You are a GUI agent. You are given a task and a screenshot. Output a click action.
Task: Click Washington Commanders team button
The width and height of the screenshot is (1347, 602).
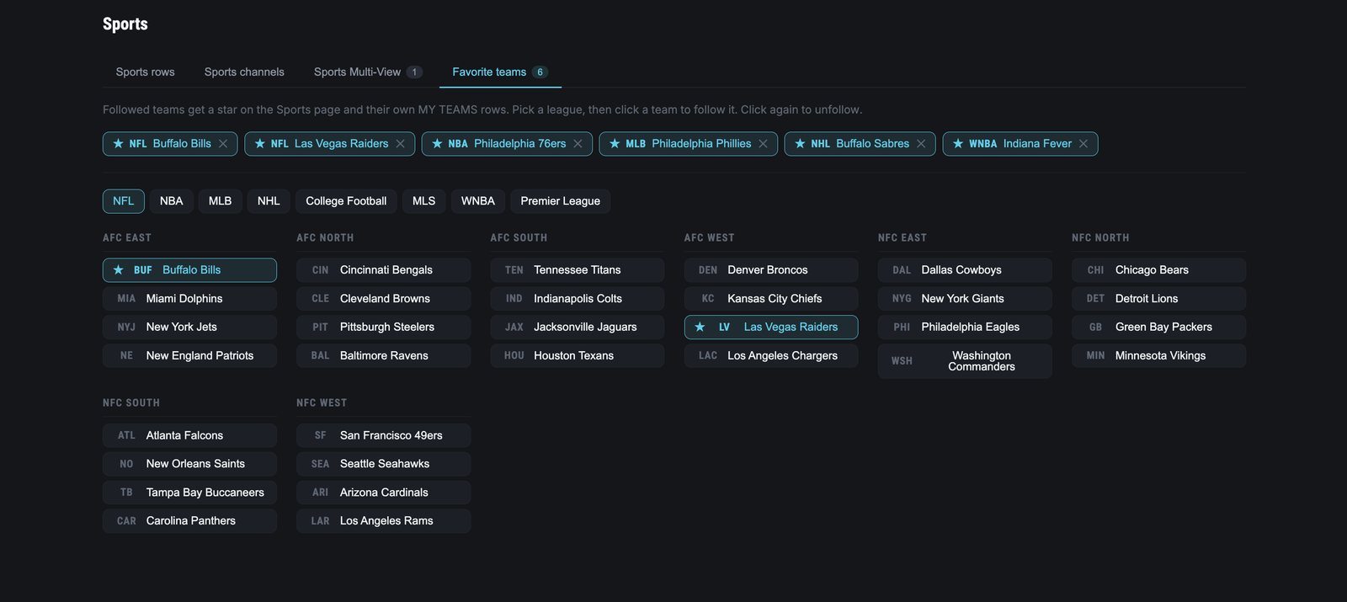[x=965, y=361]
